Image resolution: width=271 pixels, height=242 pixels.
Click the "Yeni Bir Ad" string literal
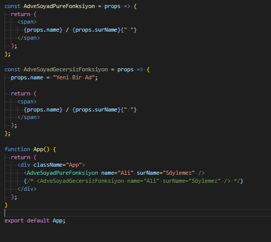click(x=74, y=77)
